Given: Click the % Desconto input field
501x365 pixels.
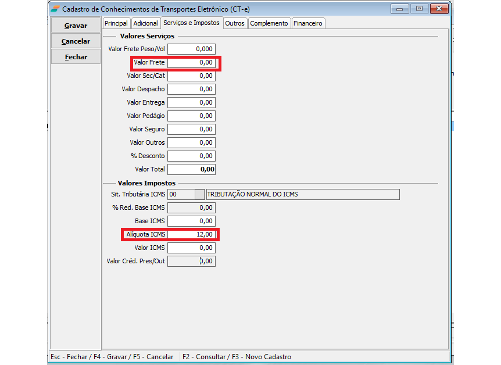Looking at the screenshot, I should tap(191, 156).
